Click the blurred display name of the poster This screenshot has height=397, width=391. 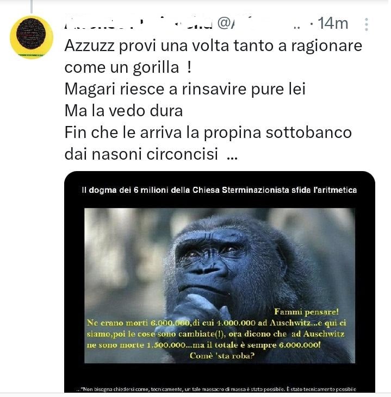click(x=138, y=23)
